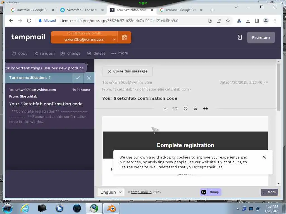The image size is (286, 214).
Task: Delete this message with the trash icon
Action: [195, 108]
